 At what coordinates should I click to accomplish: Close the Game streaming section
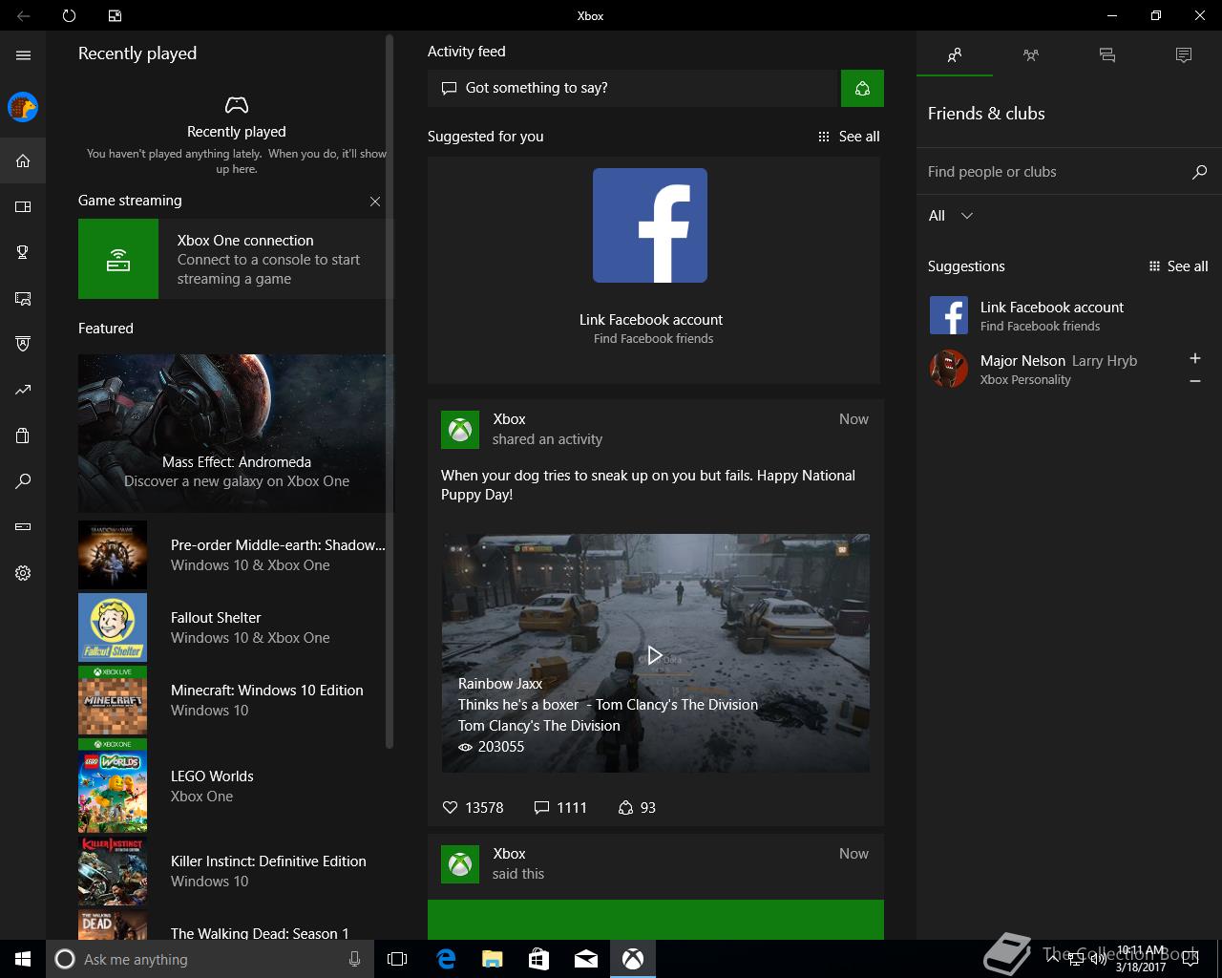(x=375, y=202)
